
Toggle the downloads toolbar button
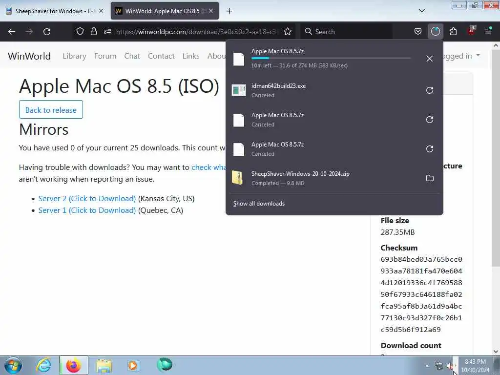coord(435,31)
